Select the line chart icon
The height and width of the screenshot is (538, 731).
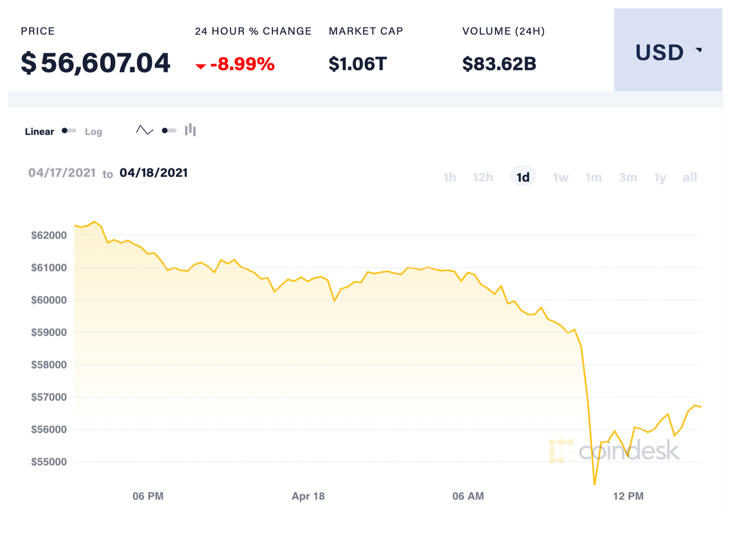tap(144, 130)
